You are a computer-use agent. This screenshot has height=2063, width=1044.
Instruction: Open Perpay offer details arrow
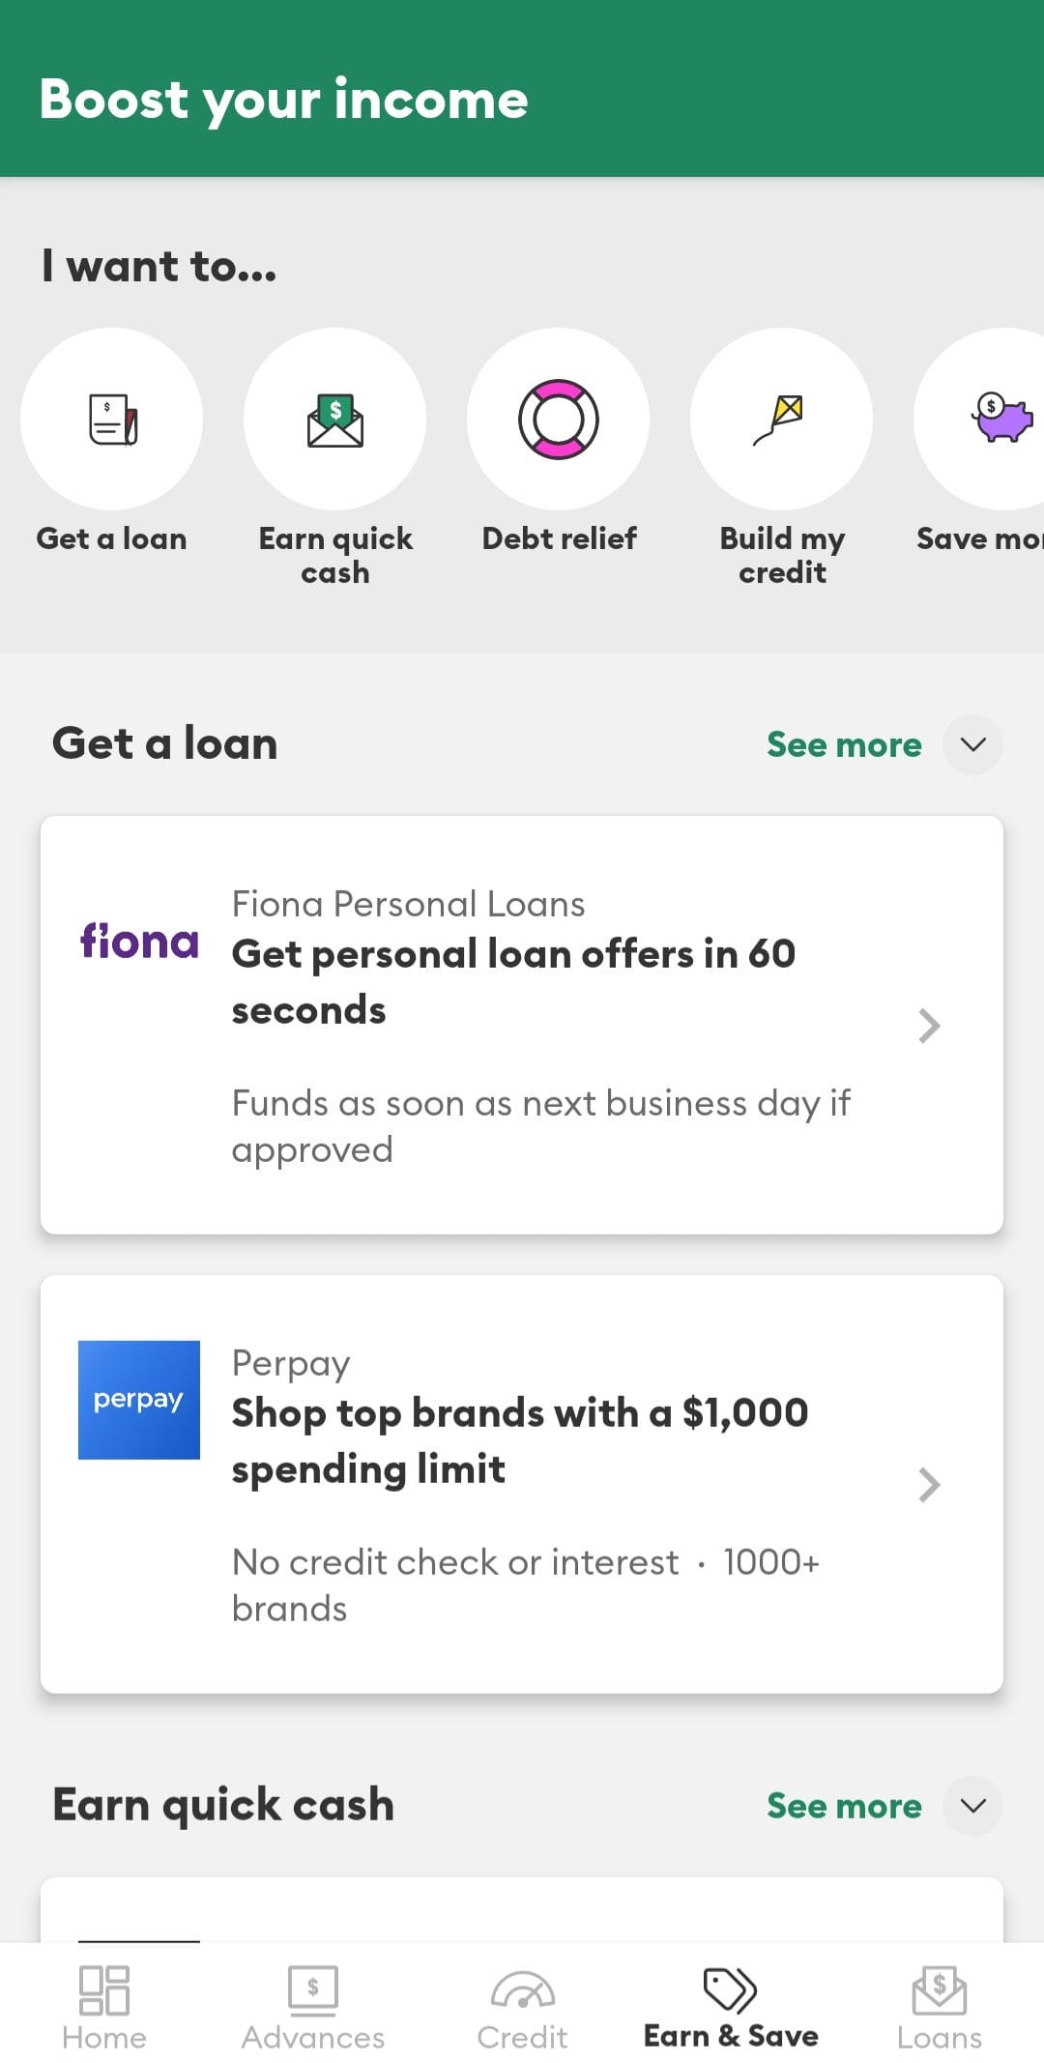(929, 1485)
